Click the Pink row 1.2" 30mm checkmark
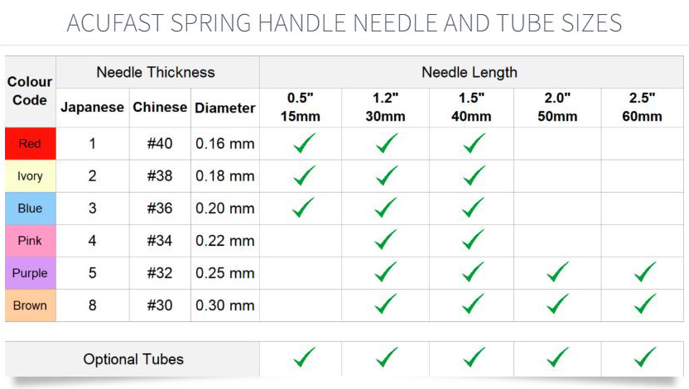The image size is (689, 389). pyautogui.click(x=387, y=240)
